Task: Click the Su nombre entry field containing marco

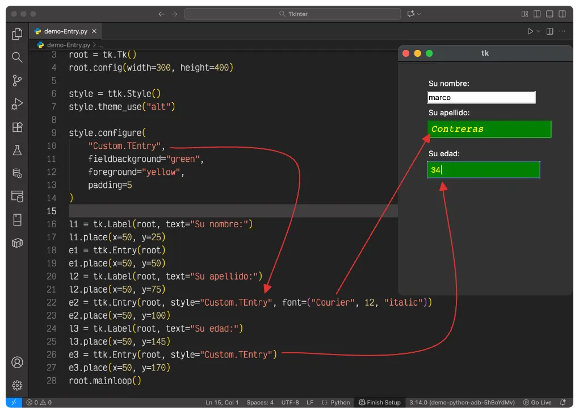Action: [481, 98]
